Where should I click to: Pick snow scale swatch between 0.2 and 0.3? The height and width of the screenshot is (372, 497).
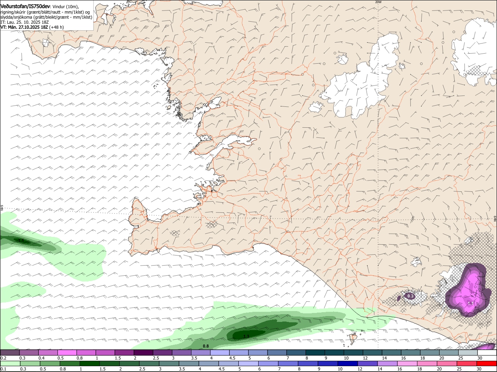tap(10, 352)
